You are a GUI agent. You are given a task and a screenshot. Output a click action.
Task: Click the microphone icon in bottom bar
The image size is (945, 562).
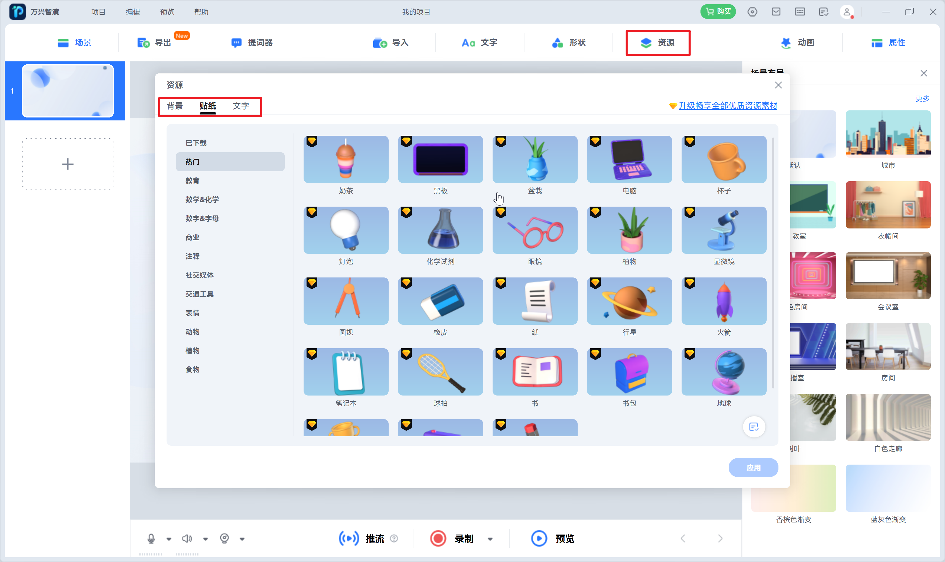(x=151, y=538)
